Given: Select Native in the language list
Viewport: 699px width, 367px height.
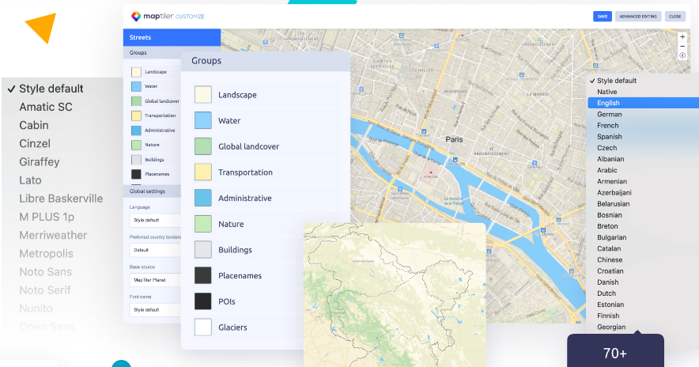Looking at the screenshot, I should (x=607, y=92).
